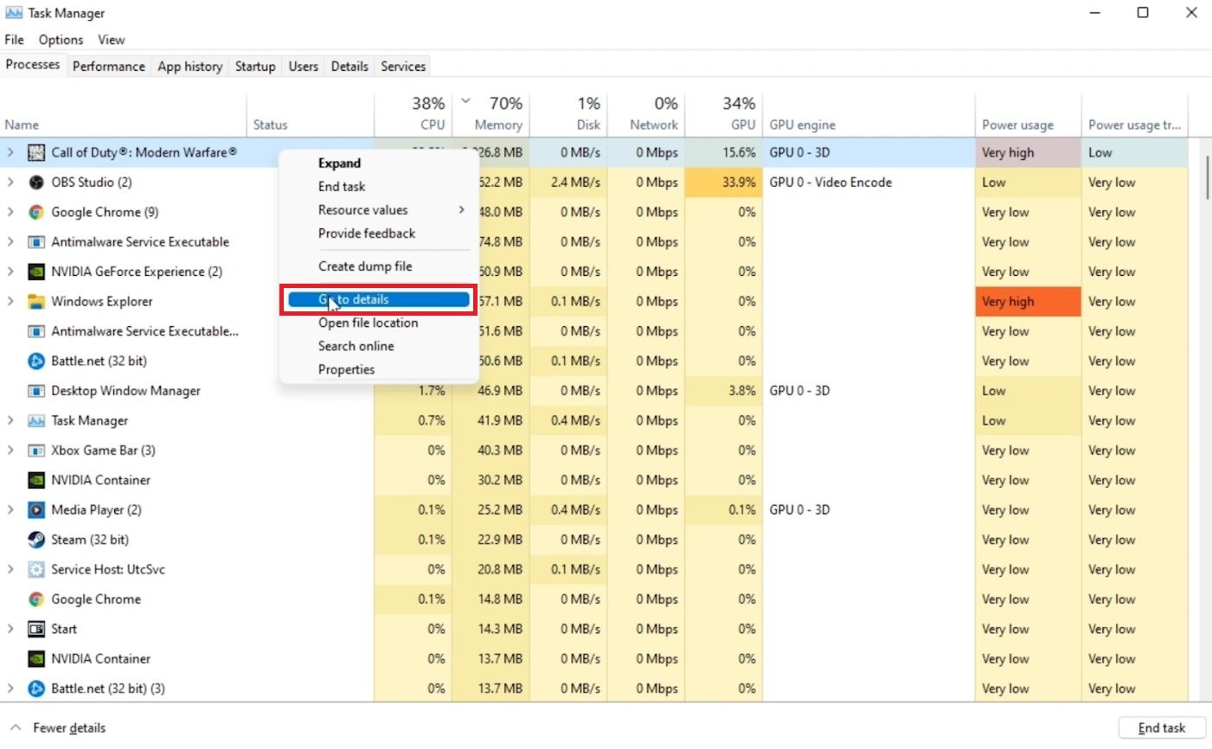
Task: Select the Media Player process icon
Action: click(x=36, y=510)
